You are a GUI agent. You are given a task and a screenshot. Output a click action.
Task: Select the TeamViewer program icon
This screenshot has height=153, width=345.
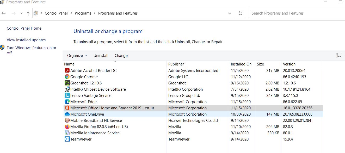67,139
